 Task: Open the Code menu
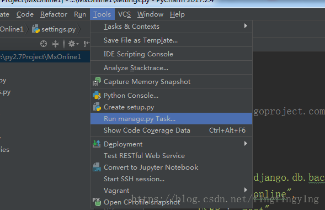click(25, 14)
